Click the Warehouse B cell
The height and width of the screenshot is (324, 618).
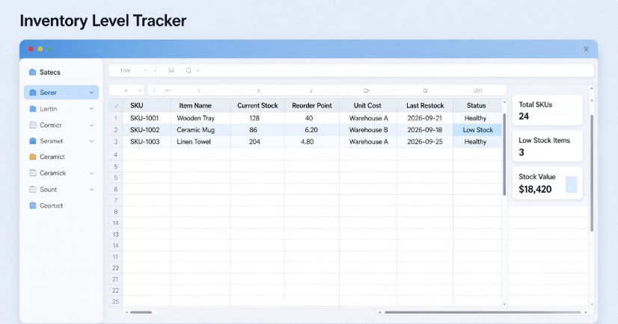368,130
